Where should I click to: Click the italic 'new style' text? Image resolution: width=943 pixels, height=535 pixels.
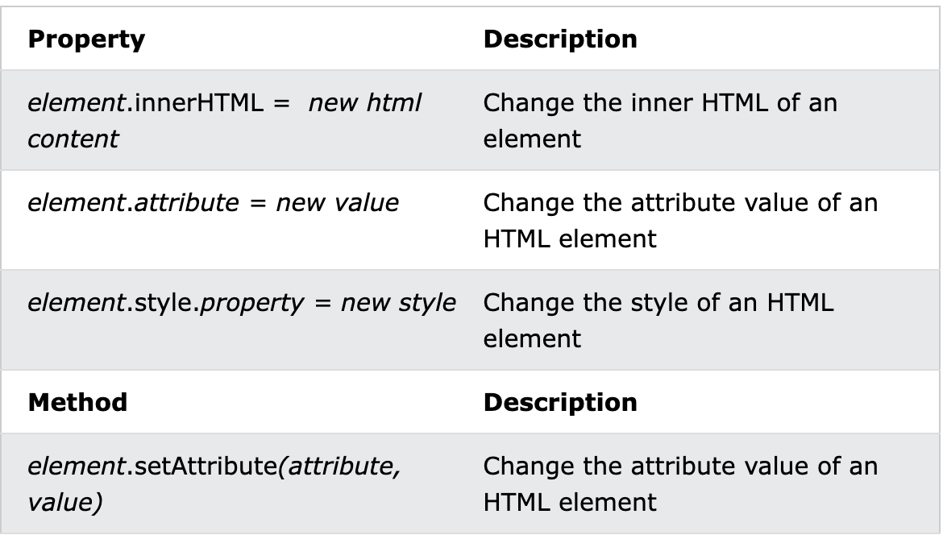[398, 303]
